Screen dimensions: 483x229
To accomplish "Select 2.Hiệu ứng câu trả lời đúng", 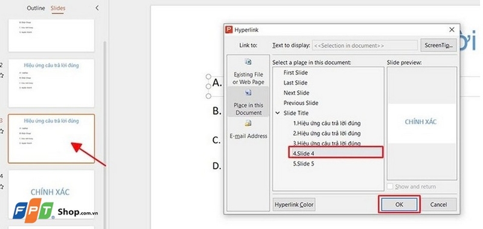I will click(327, 133).
